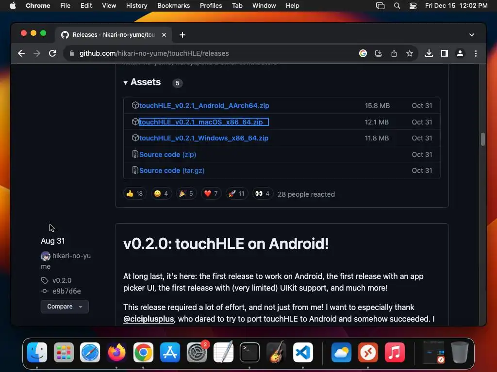Toggle rocket reaction with 11
497x372 pixels.
(236, 194)
